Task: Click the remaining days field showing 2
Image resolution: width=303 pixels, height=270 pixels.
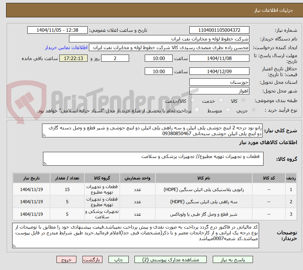Action: tap(115, 58)
